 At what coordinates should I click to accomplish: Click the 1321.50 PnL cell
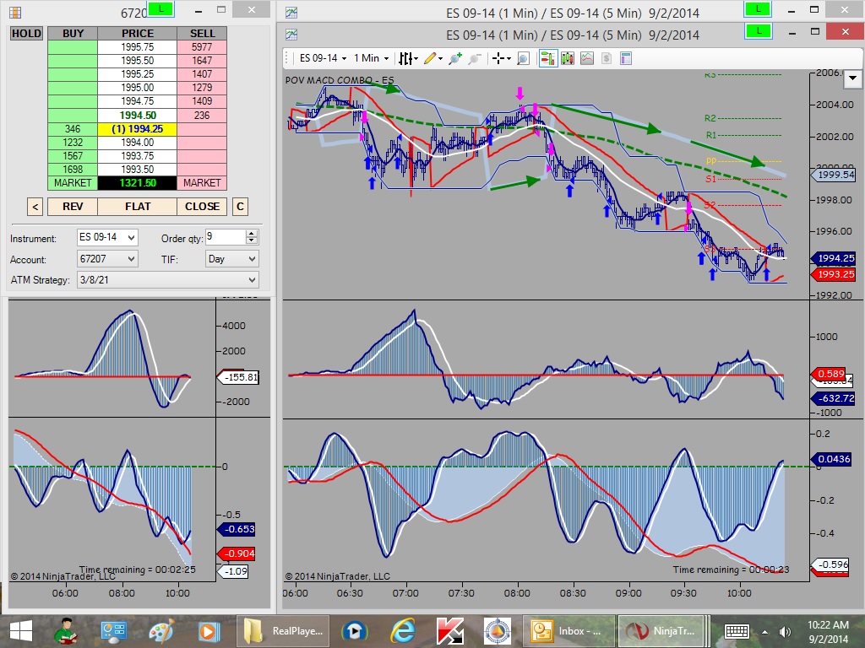point(138,183)
